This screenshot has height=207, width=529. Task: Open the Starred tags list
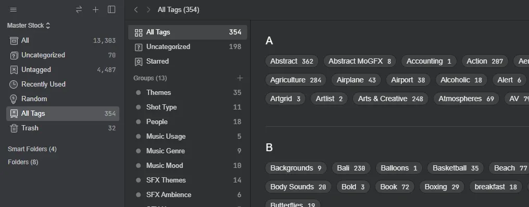click(188, 62)
